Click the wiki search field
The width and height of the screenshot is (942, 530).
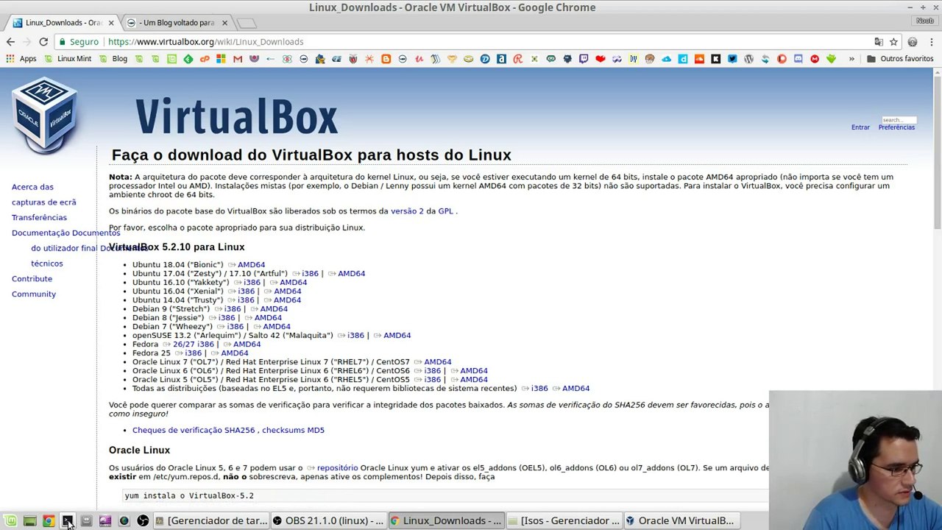click(x=899, y=119)
